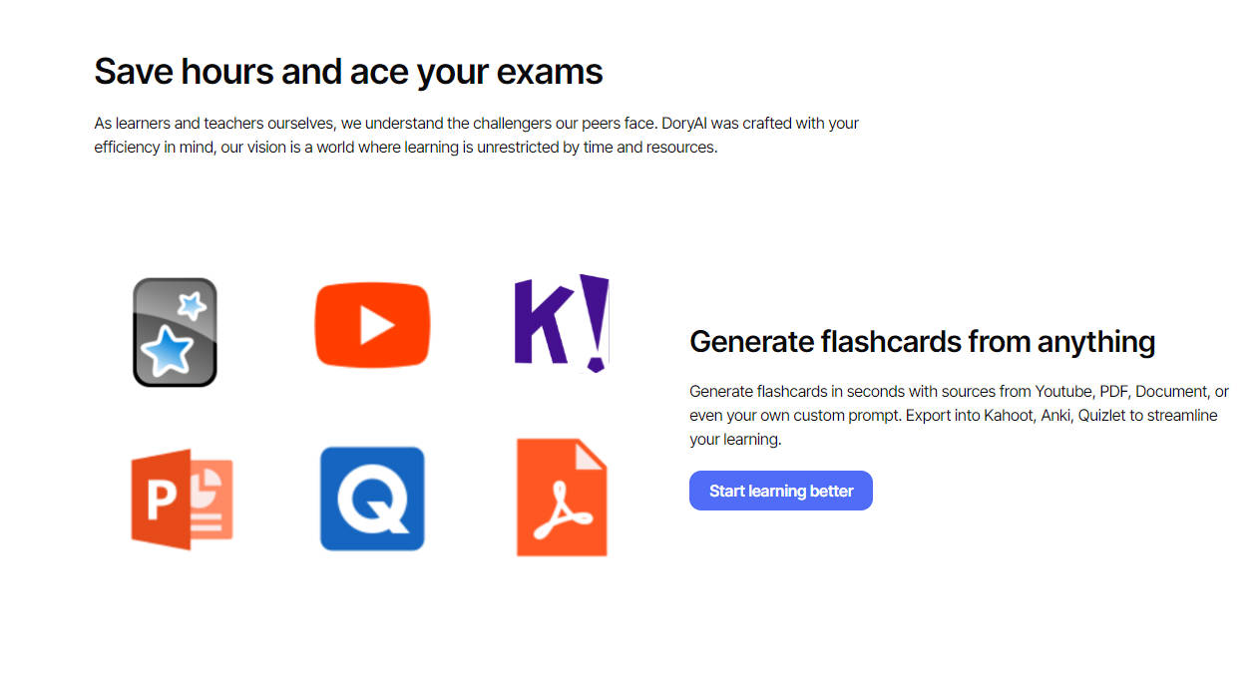Click the small star atop the Anki icon
1258x673 pixels.
[191, 305]
